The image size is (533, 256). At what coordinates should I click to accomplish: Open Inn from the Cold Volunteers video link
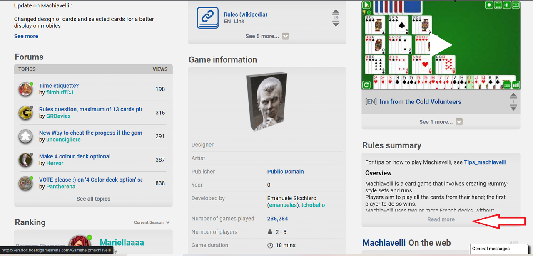[x=421, y=101]
